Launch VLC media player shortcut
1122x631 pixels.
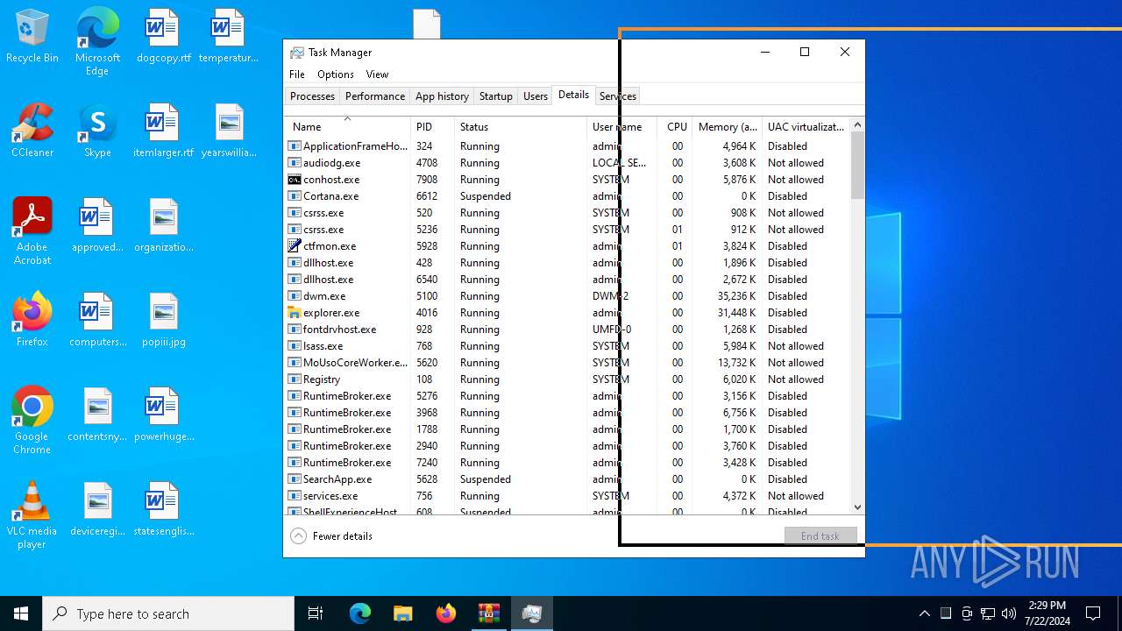32,515
